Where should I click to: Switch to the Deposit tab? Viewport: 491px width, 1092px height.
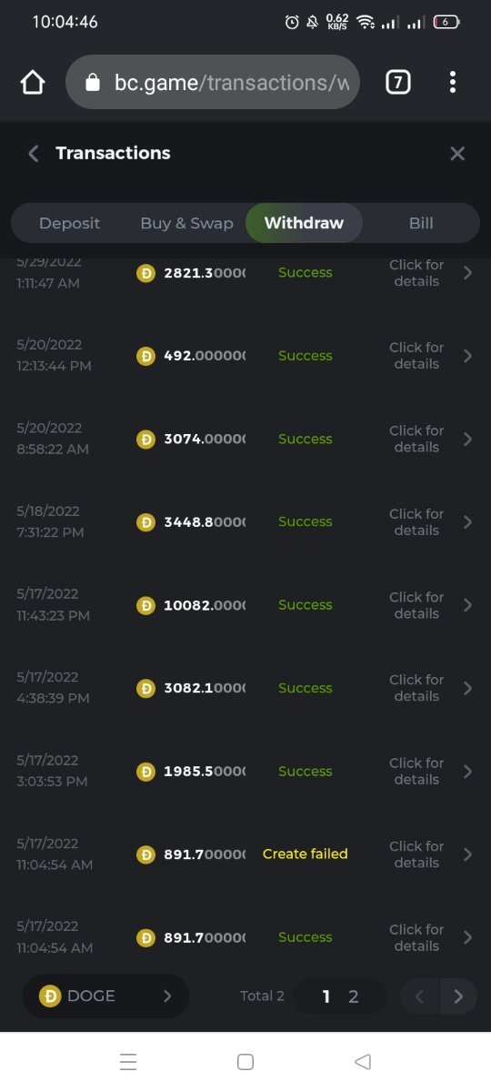pos(69,223)
